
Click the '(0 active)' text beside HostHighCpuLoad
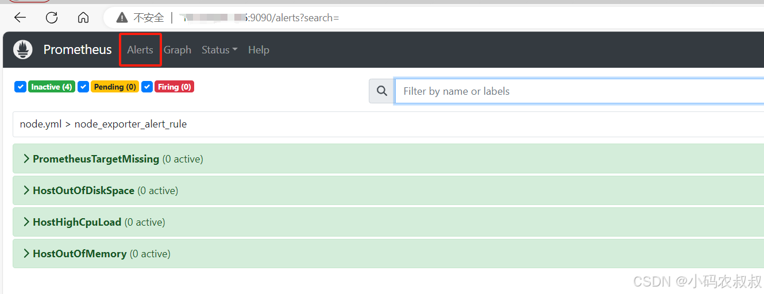click(x=145, y=222)
